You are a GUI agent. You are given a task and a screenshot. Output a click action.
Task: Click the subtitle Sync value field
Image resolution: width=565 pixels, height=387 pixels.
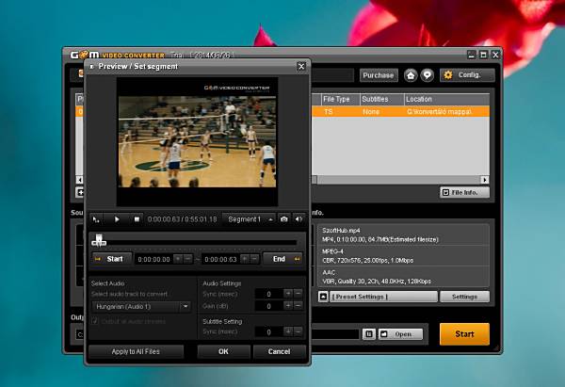(268, 331)
